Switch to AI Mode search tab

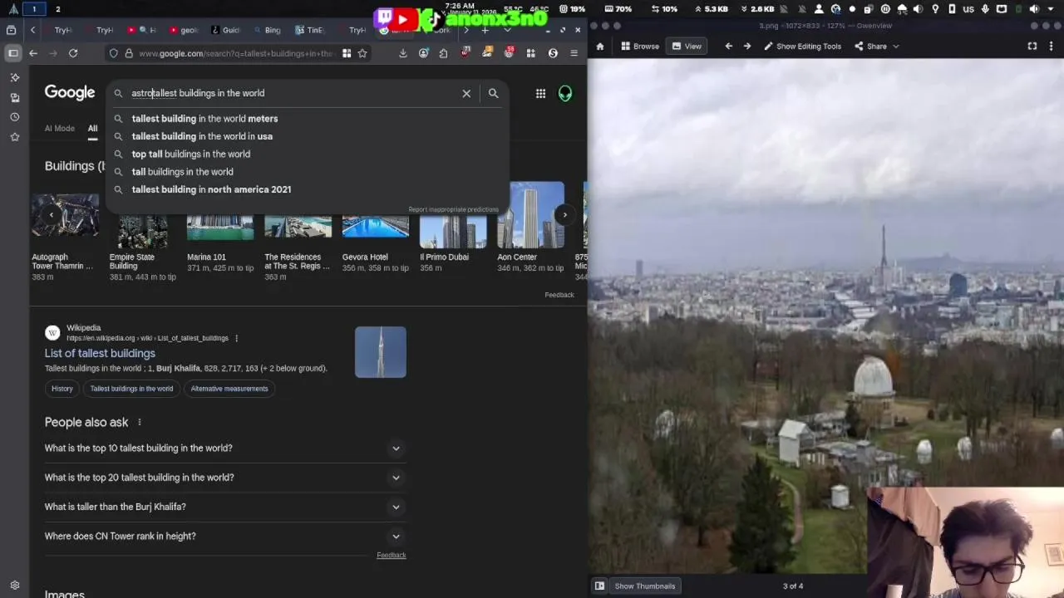pos(59,129)
